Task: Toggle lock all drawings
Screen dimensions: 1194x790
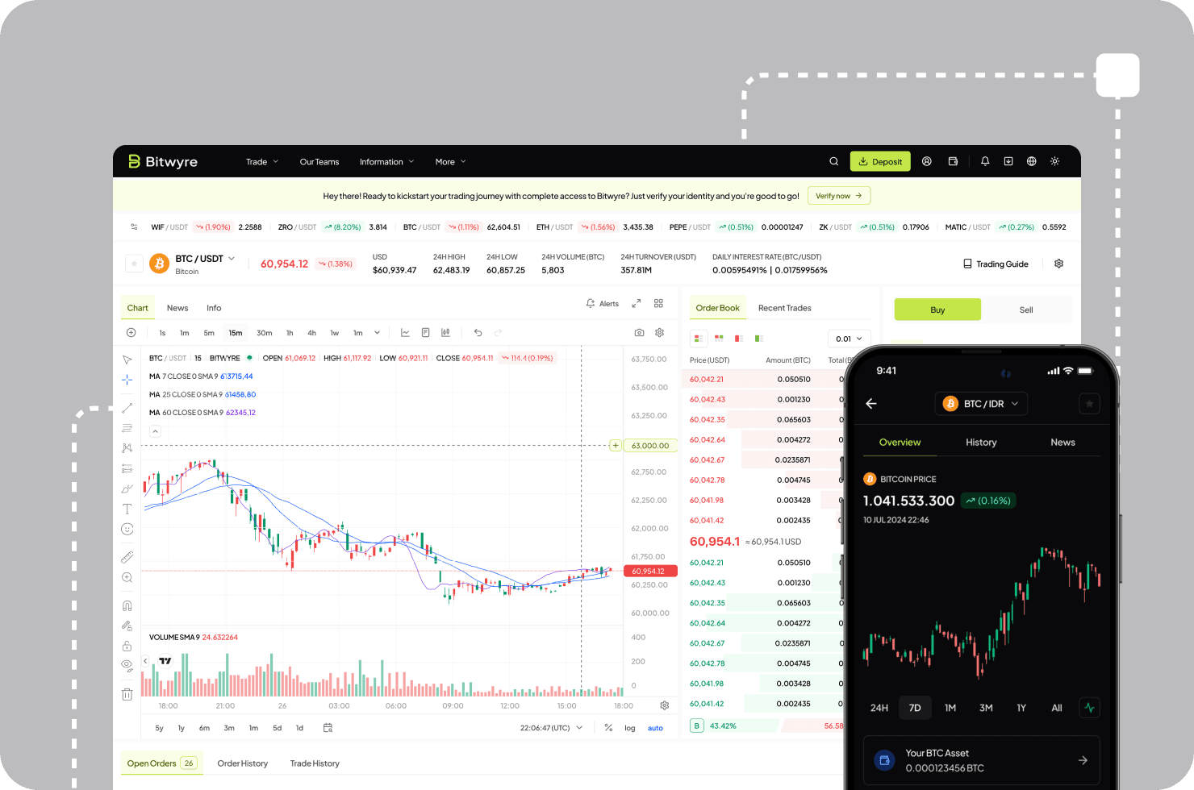Action: (127, 646)
